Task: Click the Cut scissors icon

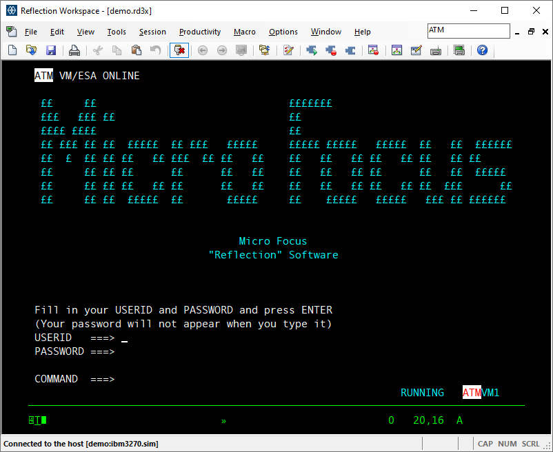Action: (x=98, y=50)
